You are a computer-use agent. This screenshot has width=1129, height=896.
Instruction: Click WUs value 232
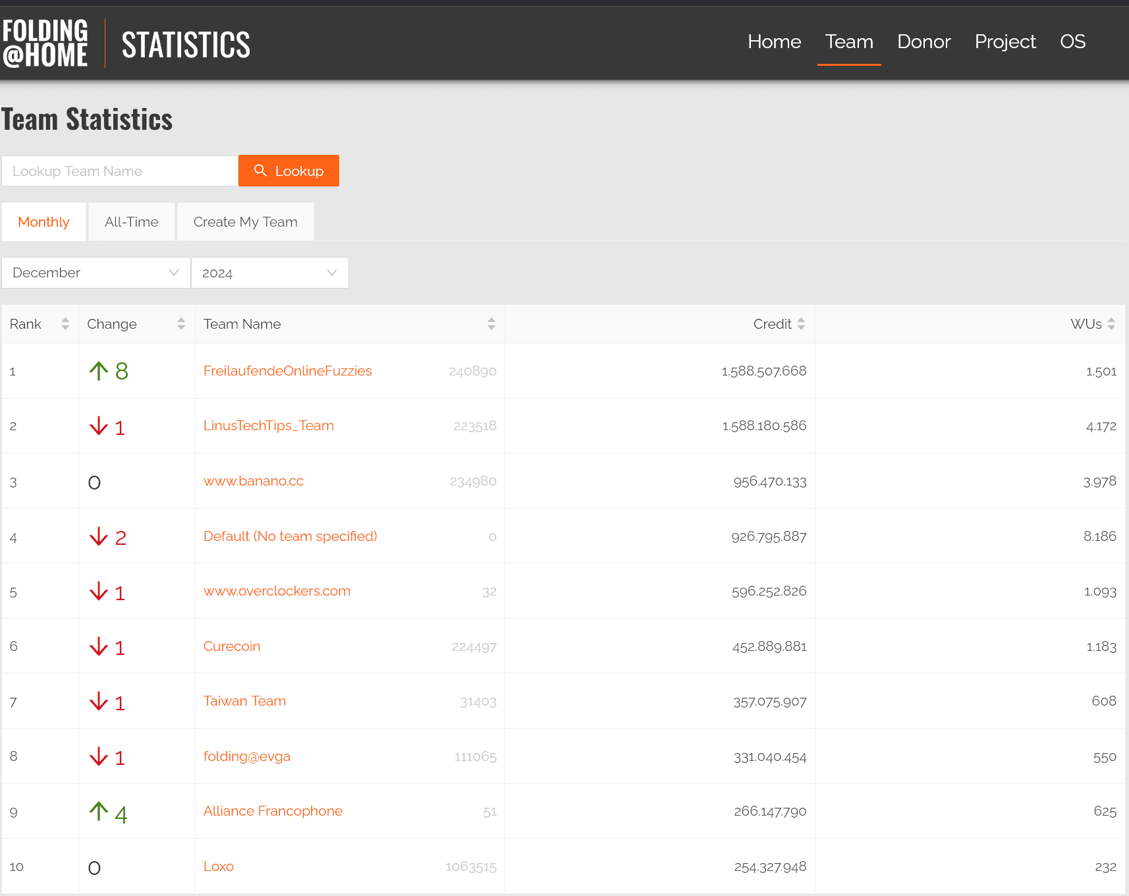pos(1106,867)
